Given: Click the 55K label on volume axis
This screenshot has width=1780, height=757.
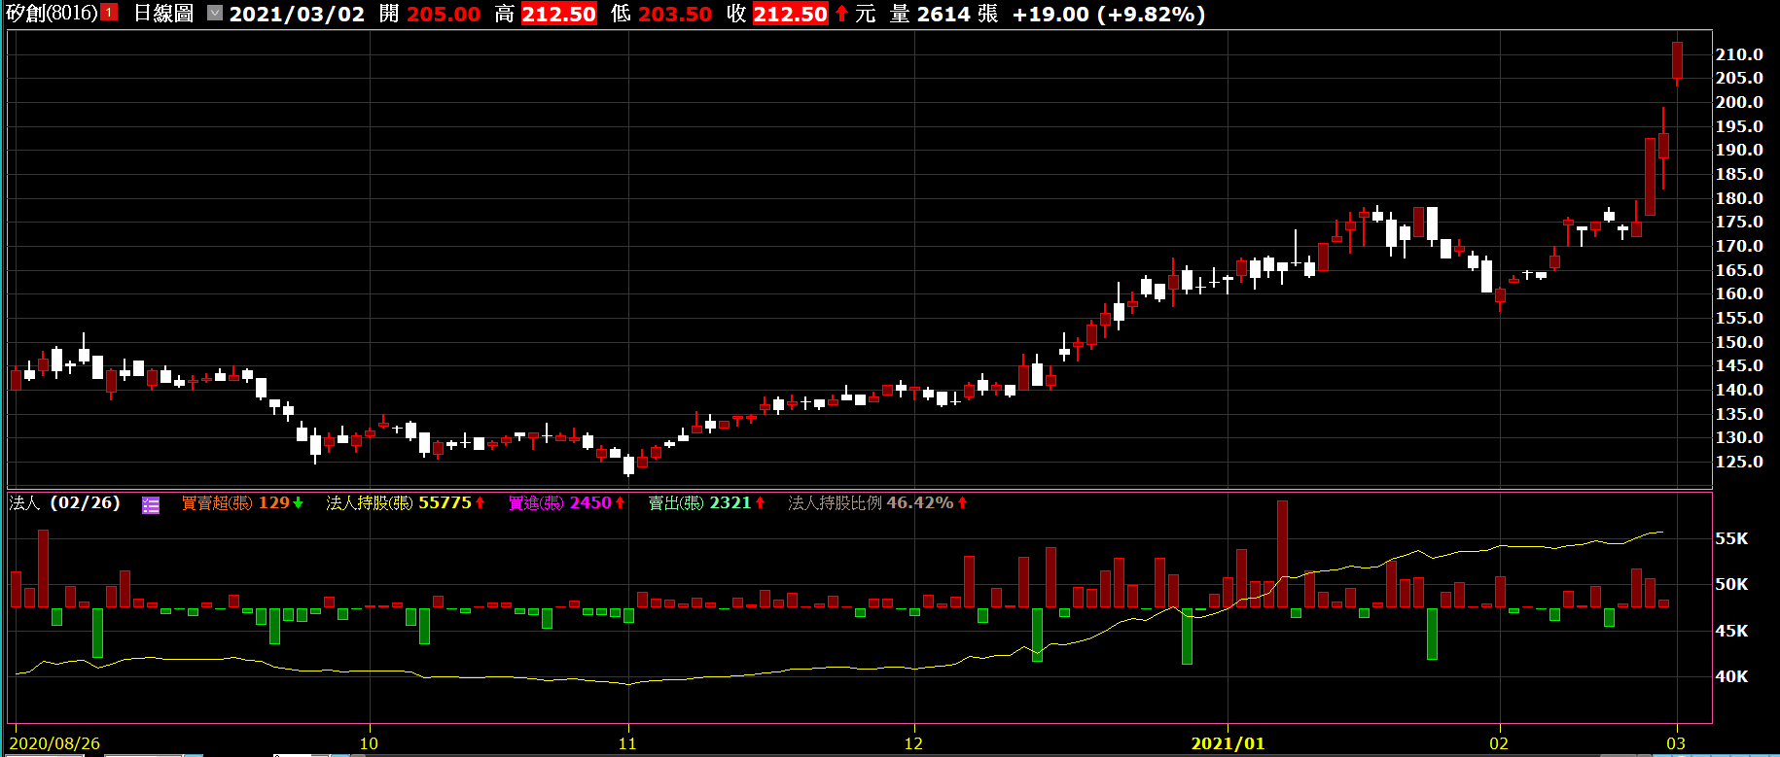Looking at the screenshot, I should point(1730,538).
